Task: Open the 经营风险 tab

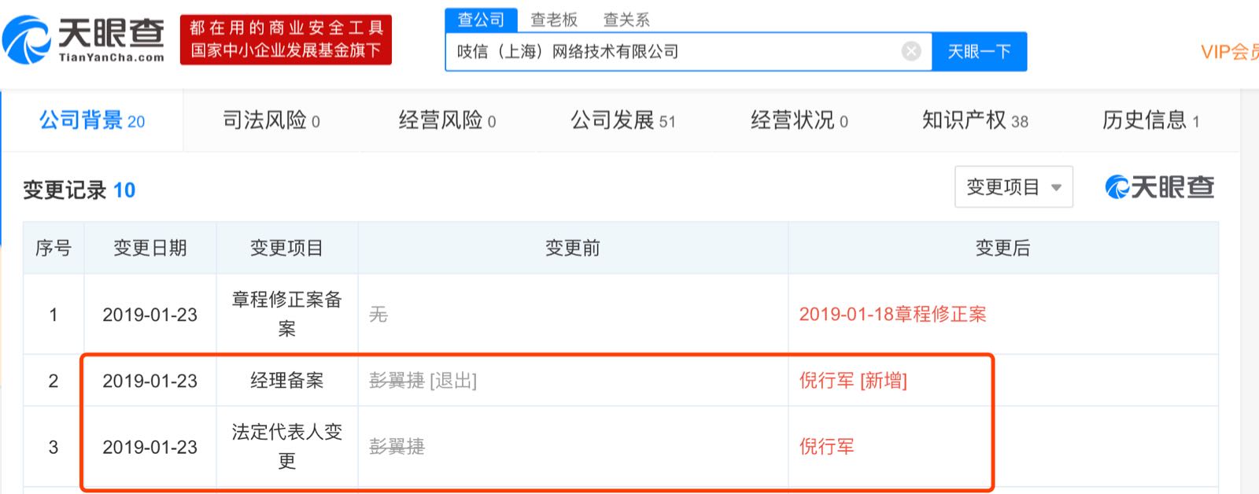Action: (447, 120)
